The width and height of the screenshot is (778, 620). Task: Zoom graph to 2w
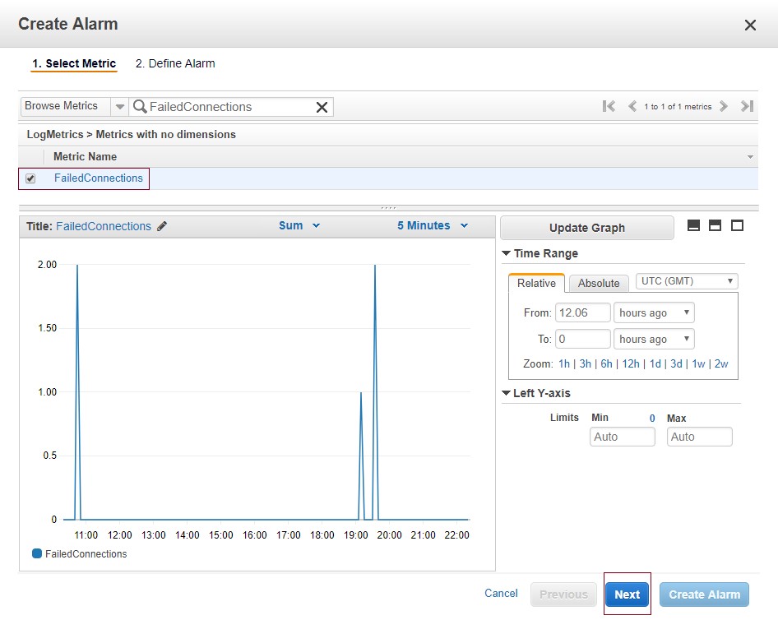(721, 363)
